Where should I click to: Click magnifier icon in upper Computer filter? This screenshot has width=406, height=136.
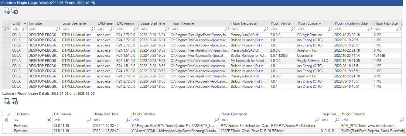click(57, 29)
